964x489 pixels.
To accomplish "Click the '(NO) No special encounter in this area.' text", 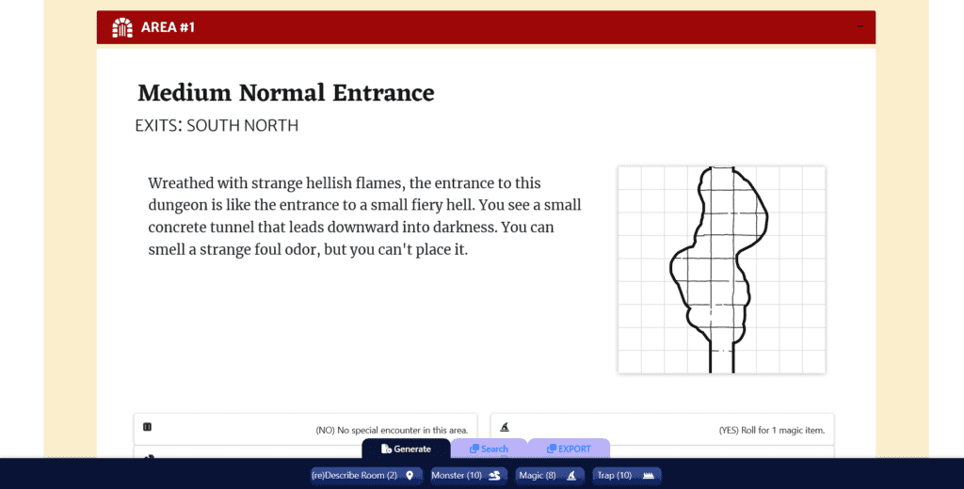I will click(x=392, y=430).
